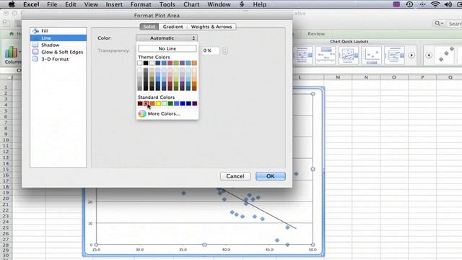Open the Excel menu
Screen dimensions: 462x260
click(x=31, y=4)
